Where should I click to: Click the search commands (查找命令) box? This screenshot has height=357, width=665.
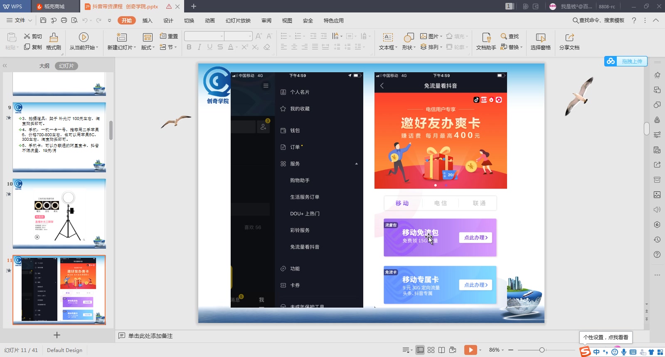coord(598,20)
